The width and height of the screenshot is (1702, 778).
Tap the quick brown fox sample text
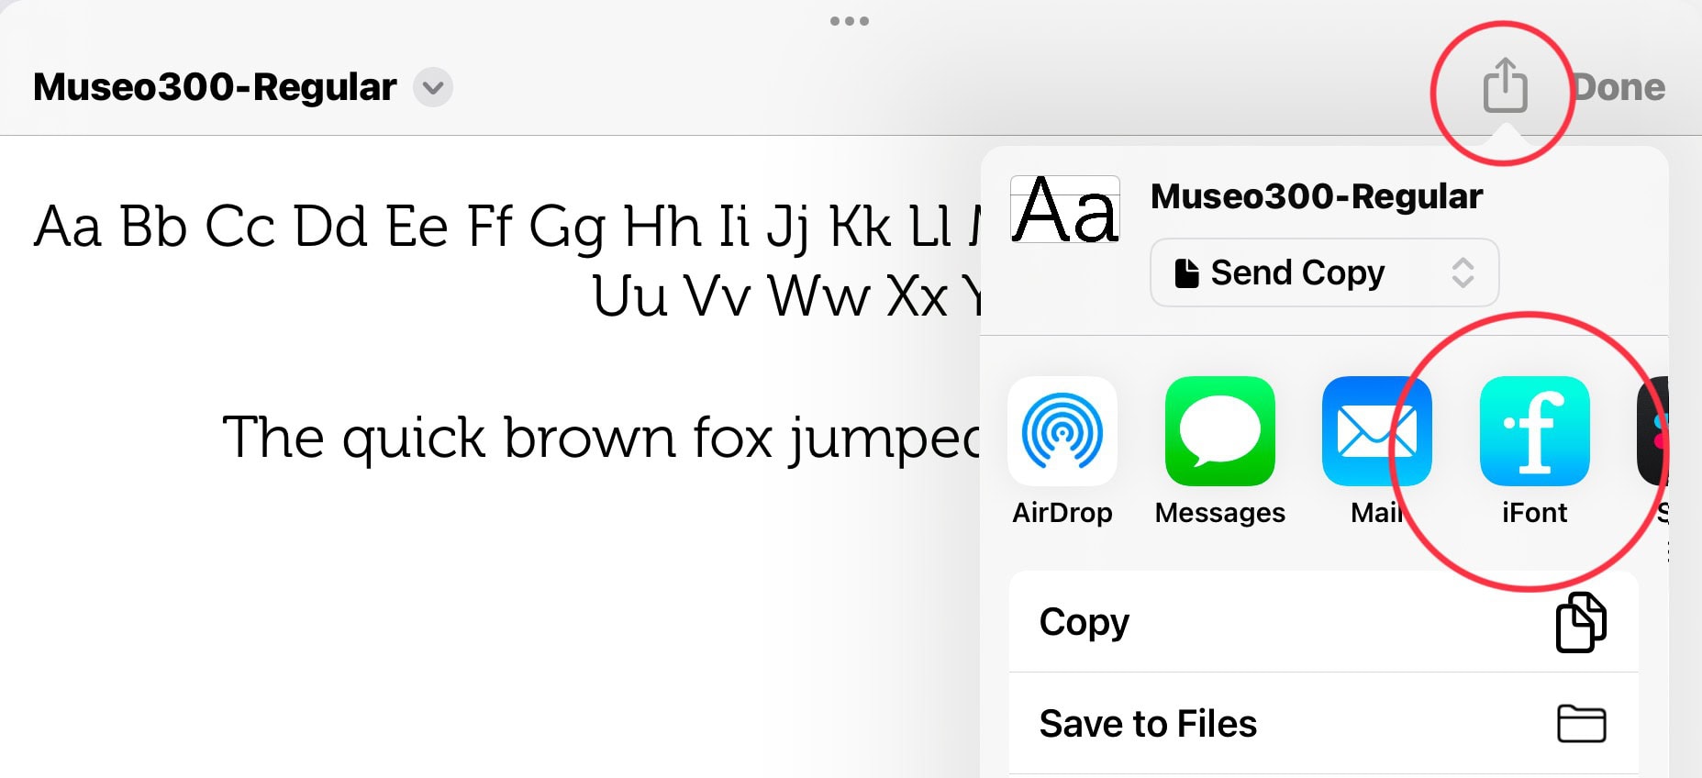coord(601,438)
